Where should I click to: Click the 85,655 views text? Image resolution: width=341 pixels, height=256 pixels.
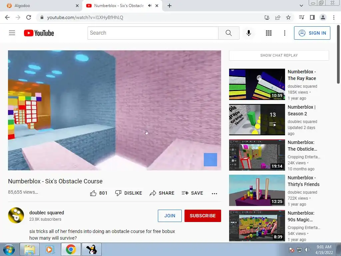(23, 192)
